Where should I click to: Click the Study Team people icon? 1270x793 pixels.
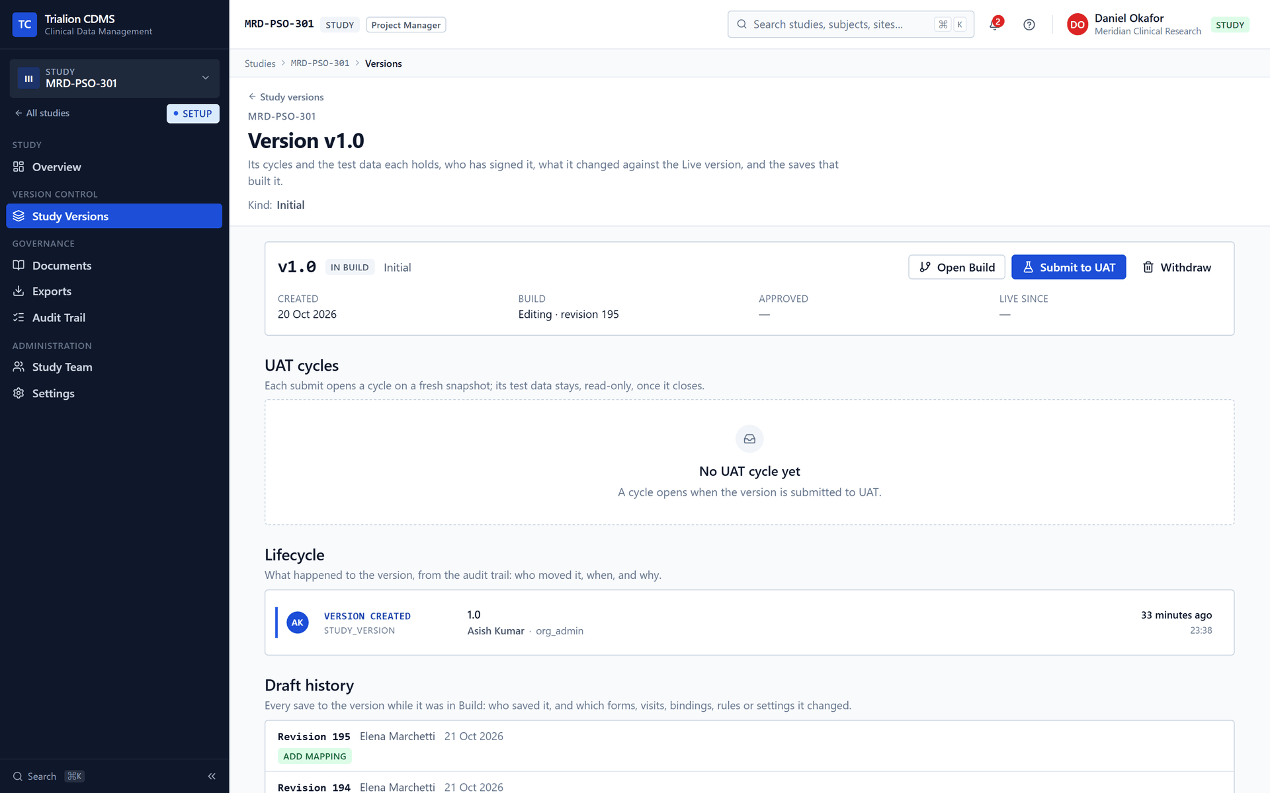(19, 367)
